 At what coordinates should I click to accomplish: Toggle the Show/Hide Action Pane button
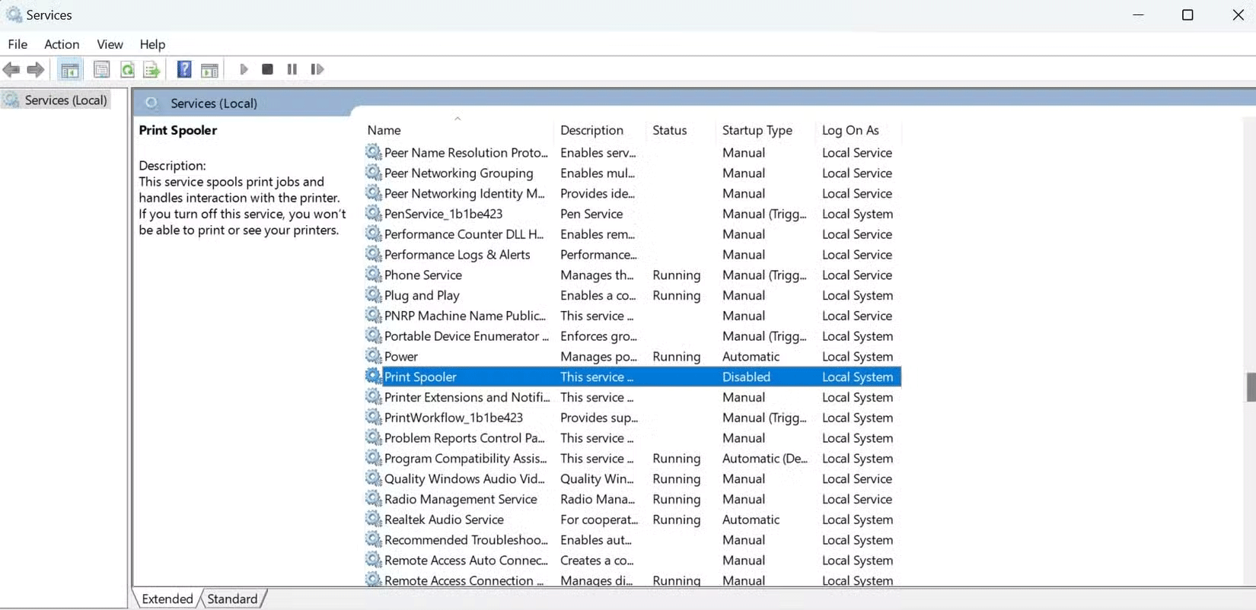209,70
